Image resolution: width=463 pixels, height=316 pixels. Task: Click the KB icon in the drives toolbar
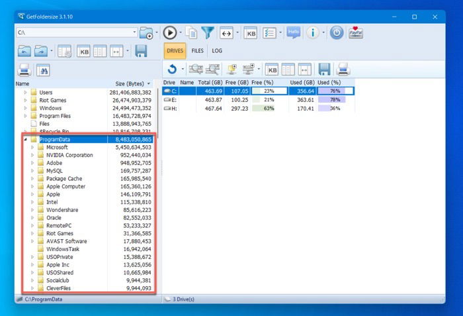pos(272,70)
